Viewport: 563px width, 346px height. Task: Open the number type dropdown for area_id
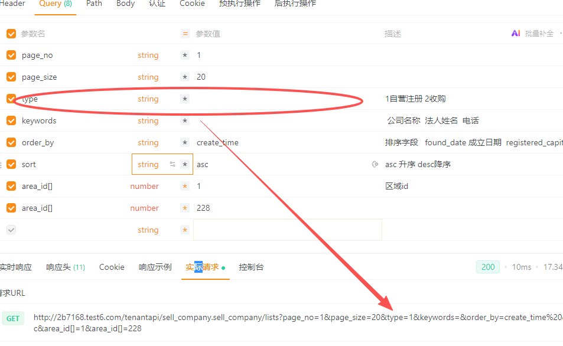coord(144,186)
